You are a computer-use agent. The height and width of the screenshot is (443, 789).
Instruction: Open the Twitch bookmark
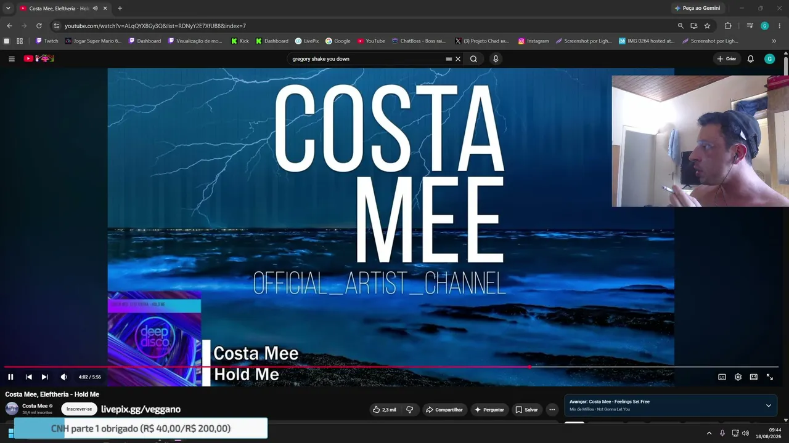coord(47,41)
